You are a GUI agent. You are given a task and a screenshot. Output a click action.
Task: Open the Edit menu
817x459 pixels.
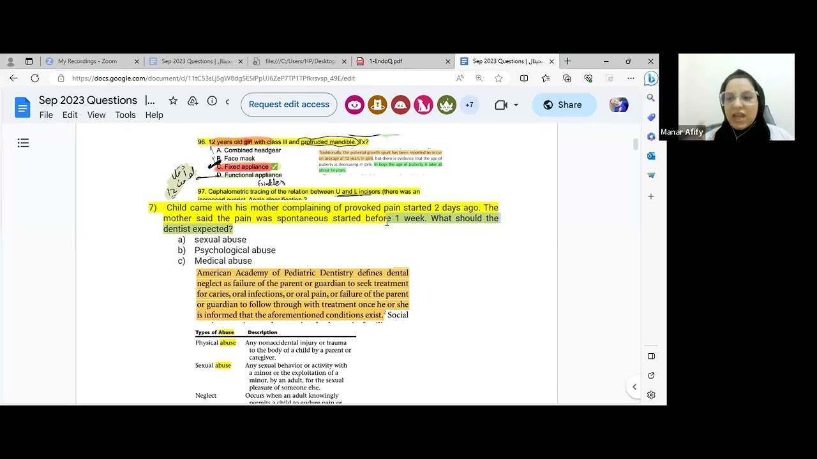coord(70,115)
